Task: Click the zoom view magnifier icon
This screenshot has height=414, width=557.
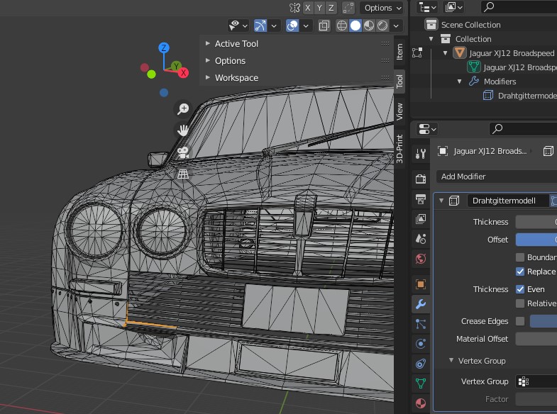Action: 183,108
